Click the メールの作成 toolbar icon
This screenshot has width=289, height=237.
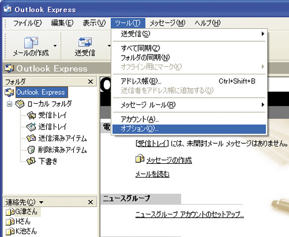(31, 42)
